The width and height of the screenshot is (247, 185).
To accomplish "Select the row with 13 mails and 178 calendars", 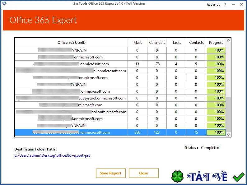I will 120,64.
